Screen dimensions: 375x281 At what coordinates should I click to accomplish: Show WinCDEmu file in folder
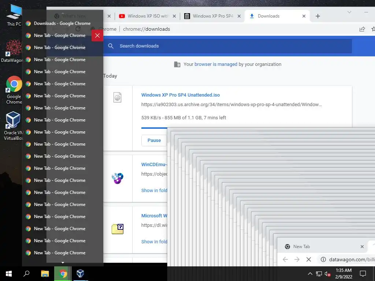click(x=154, y=190)
